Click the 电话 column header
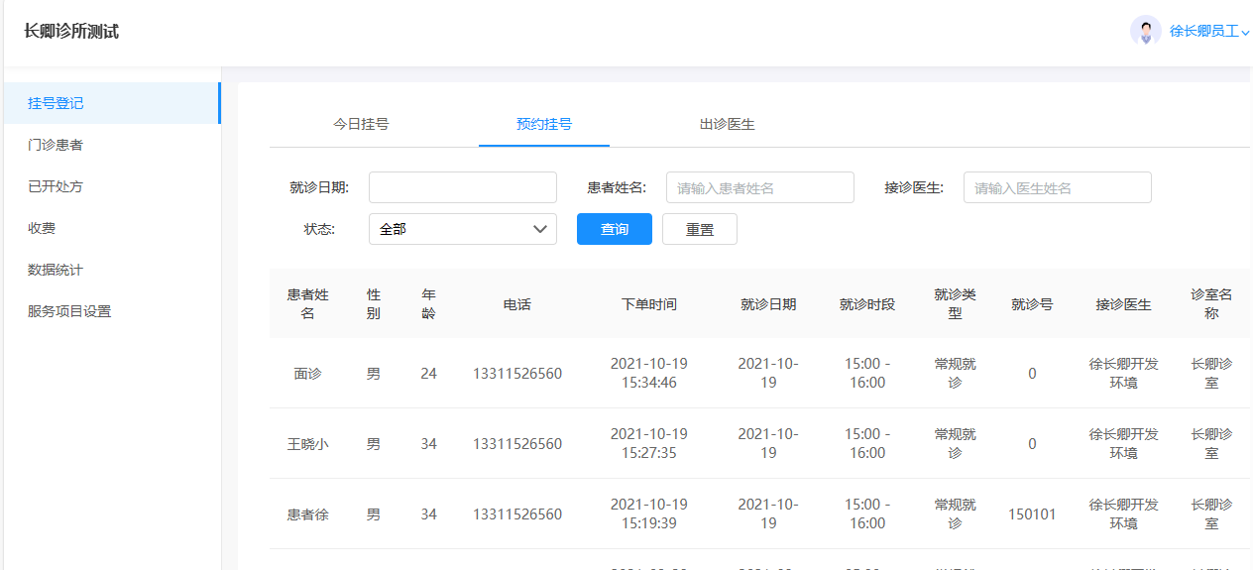The width and height of the screenshot is (1253, 570). click(517, 304)
